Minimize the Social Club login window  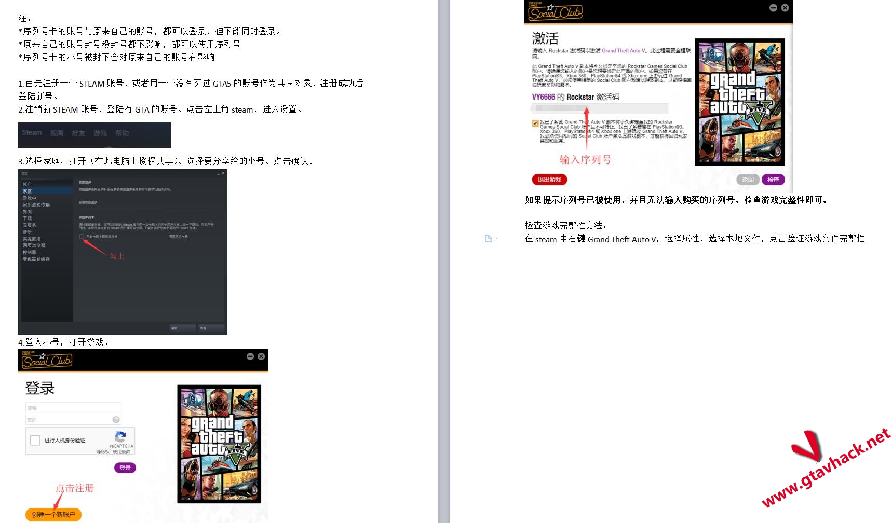point(250,356)
